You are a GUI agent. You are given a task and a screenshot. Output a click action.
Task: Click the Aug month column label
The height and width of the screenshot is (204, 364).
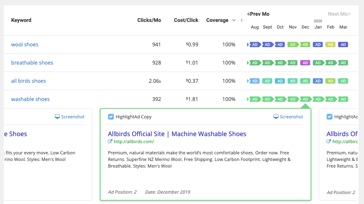click(255, 27)
